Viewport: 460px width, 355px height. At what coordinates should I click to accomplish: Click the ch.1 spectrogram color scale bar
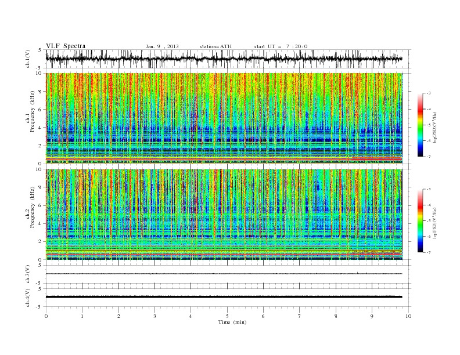[420, 125]
